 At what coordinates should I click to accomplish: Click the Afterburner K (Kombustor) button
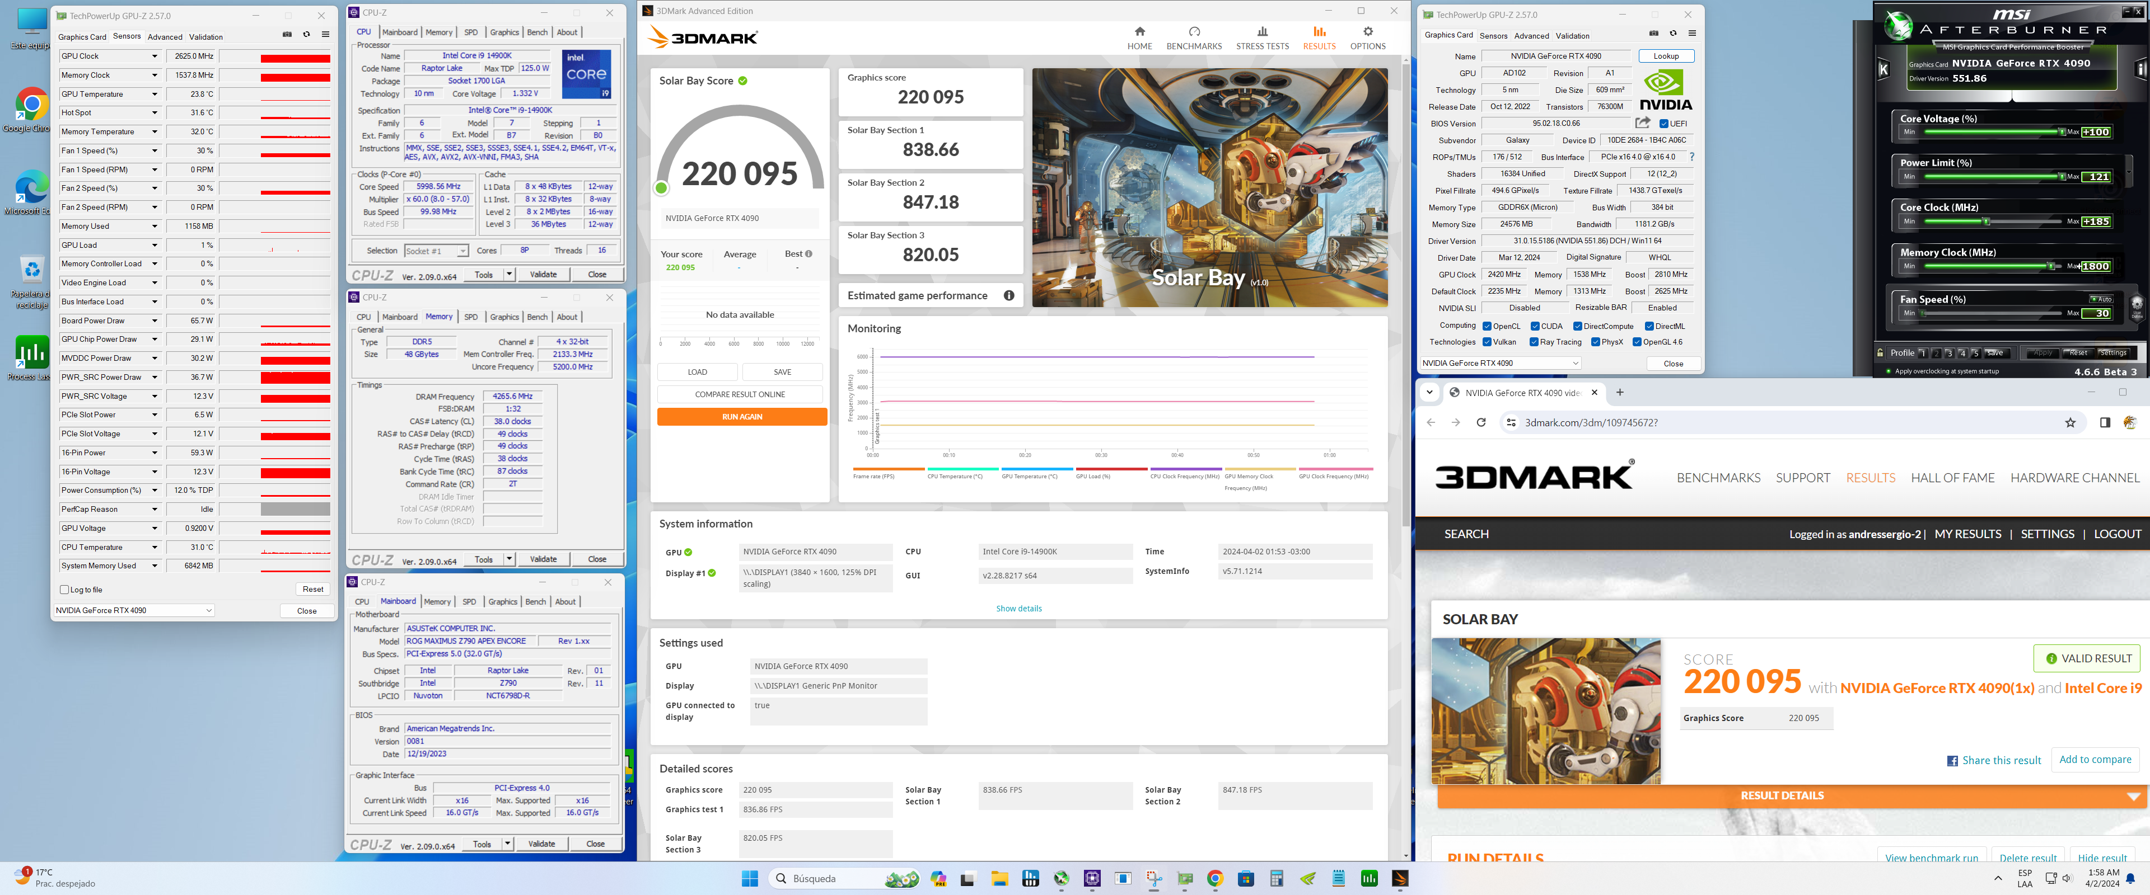point(1883,69)
